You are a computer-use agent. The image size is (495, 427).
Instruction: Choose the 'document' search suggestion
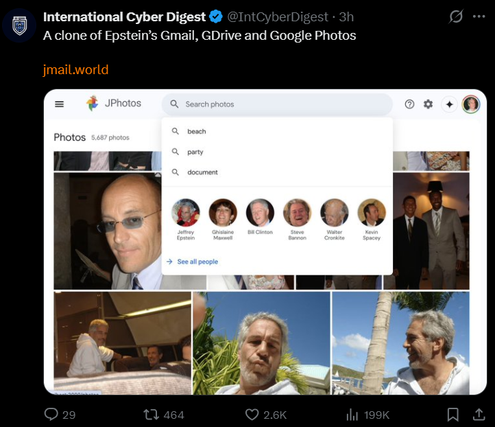coord(277,172)
